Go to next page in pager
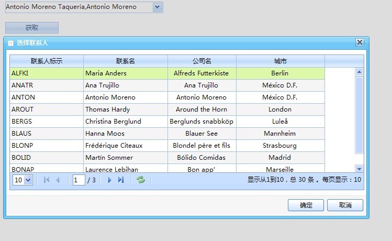Viewport: 392px width, 241px height. tap(109, 180)
